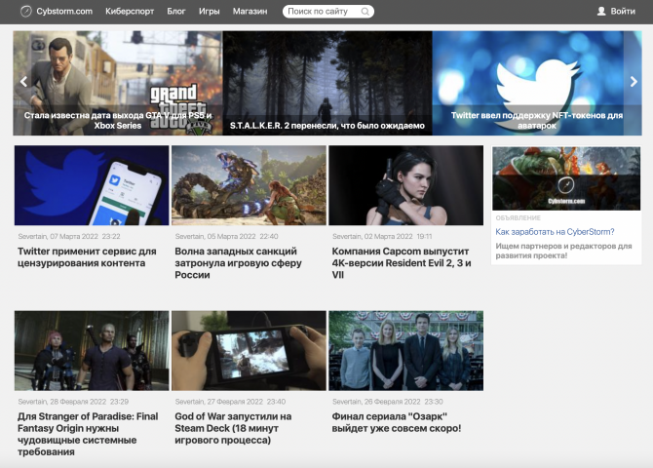
Task: Click the Cybstorm.com site name
Action: [64, 12]
